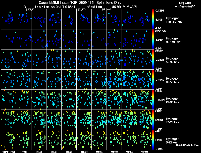Select the 90-149 keV panel at 18:39
Image resolution: width=201 pixels, height=153 pixels.
pos(24,39)
